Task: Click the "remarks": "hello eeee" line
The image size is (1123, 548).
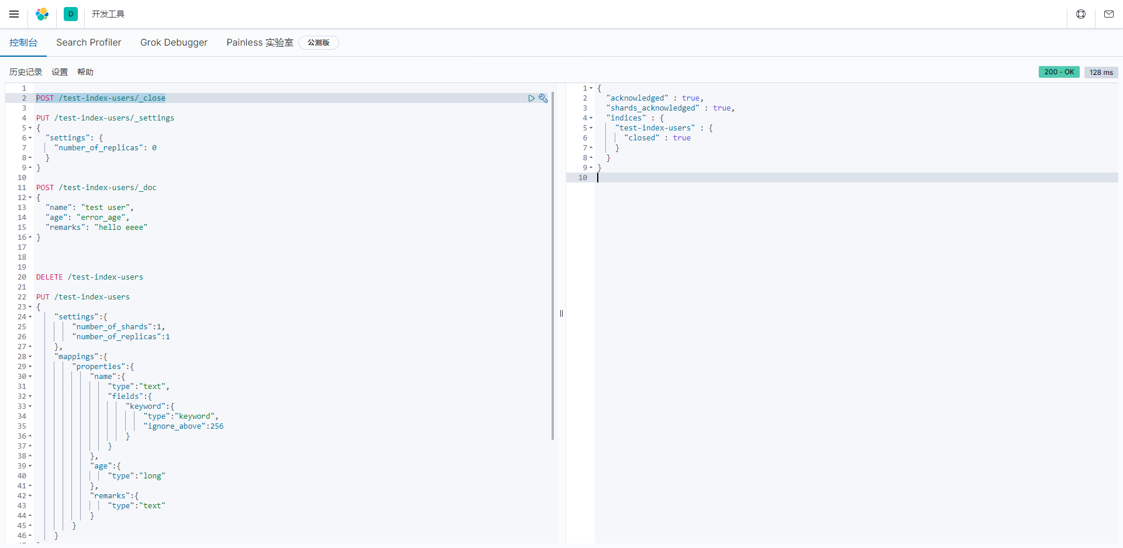Action: [x=97, y=228]
